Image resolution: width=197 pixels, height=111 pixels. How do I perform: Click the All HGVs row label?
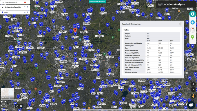point(128,70)
